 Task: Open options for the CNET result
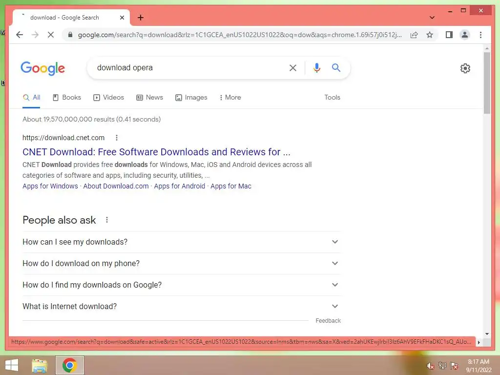click(117, 137)
